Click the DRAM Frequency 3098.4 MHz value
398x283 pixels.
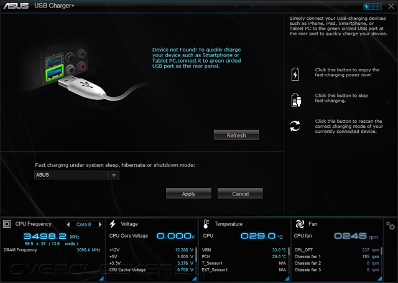point(88,250)
